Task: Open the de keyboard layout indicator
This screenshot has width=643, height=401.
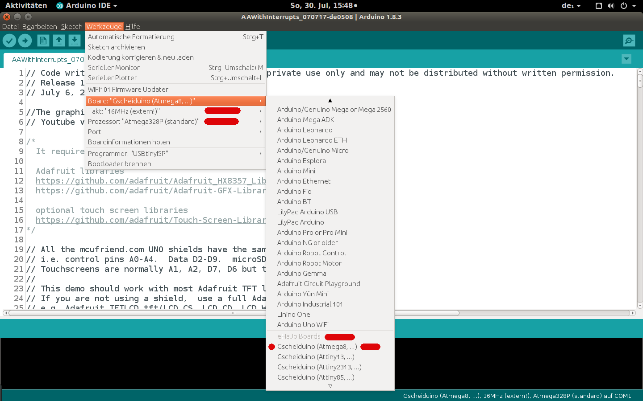Action: tap(571, 6)
